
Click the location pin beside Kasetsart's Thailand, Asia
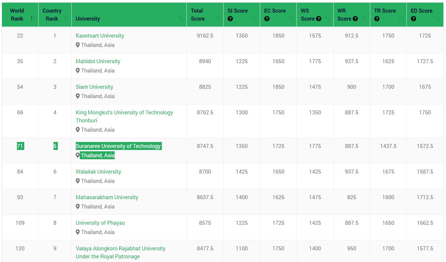pos(78,45)
